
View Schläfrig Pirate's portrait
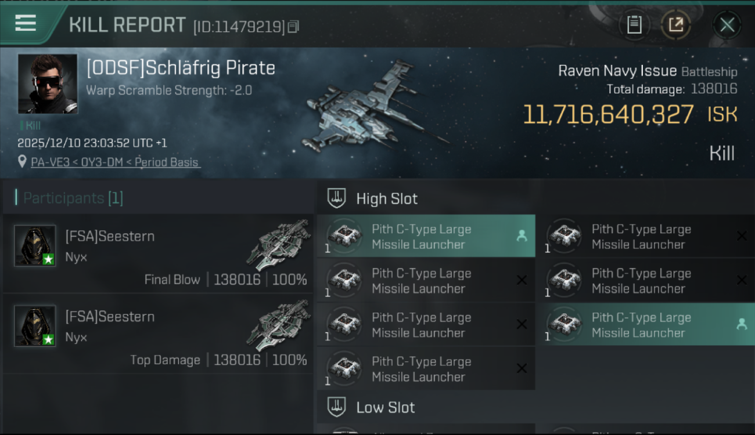coord(48,84)
